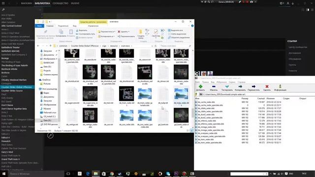The width and height of the screenshot is (315, 177).
Task: Click Переименовать in Explorer ribbon
Action: pos(126,36)
